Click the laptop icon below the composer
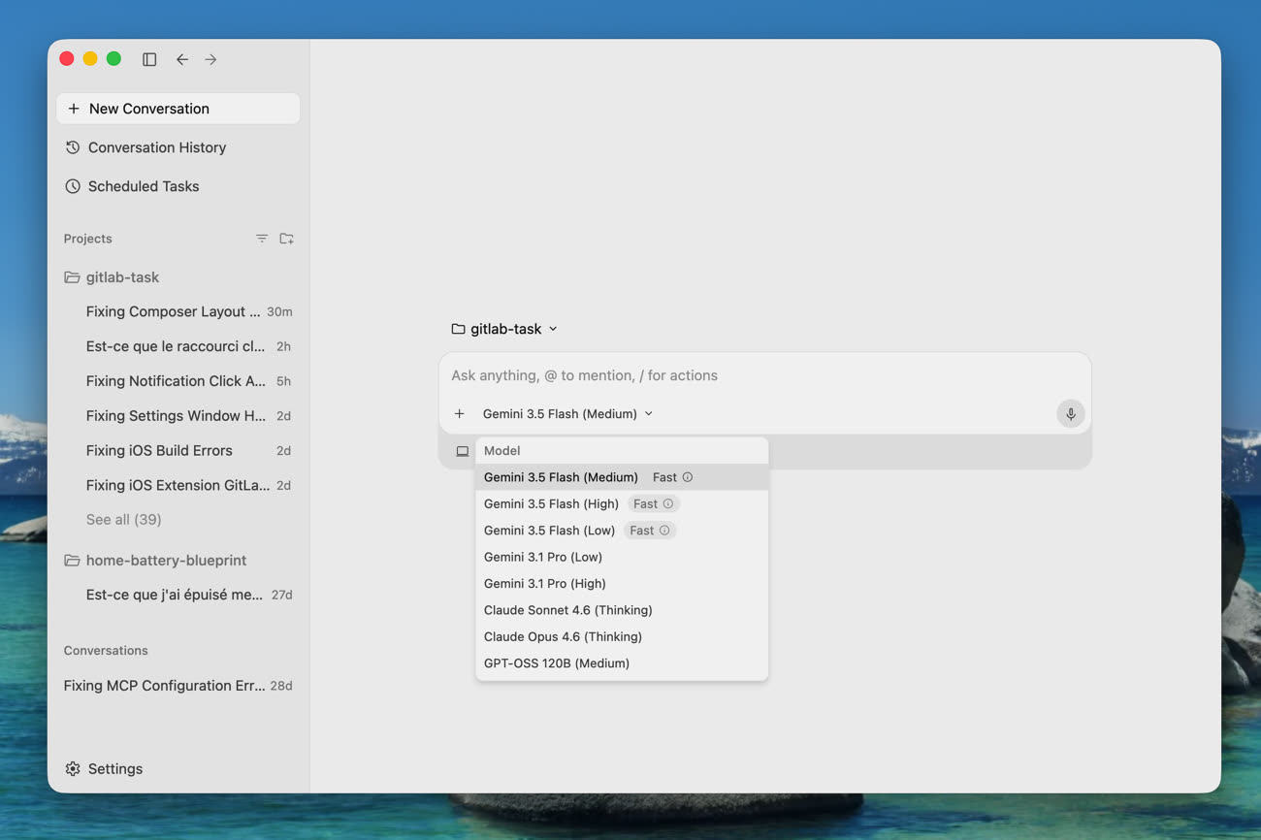The image size is (1261, 840). coord(463,451)
